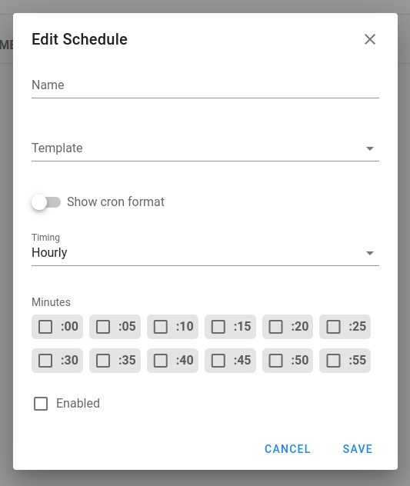Enable the :20 minutes checkbox
Screen dimensions: 410x486
coord(275,327)
